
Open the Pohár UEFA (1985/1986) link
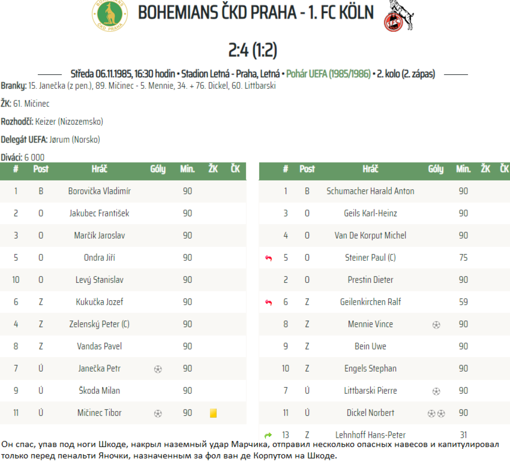[x=328, y=74]
